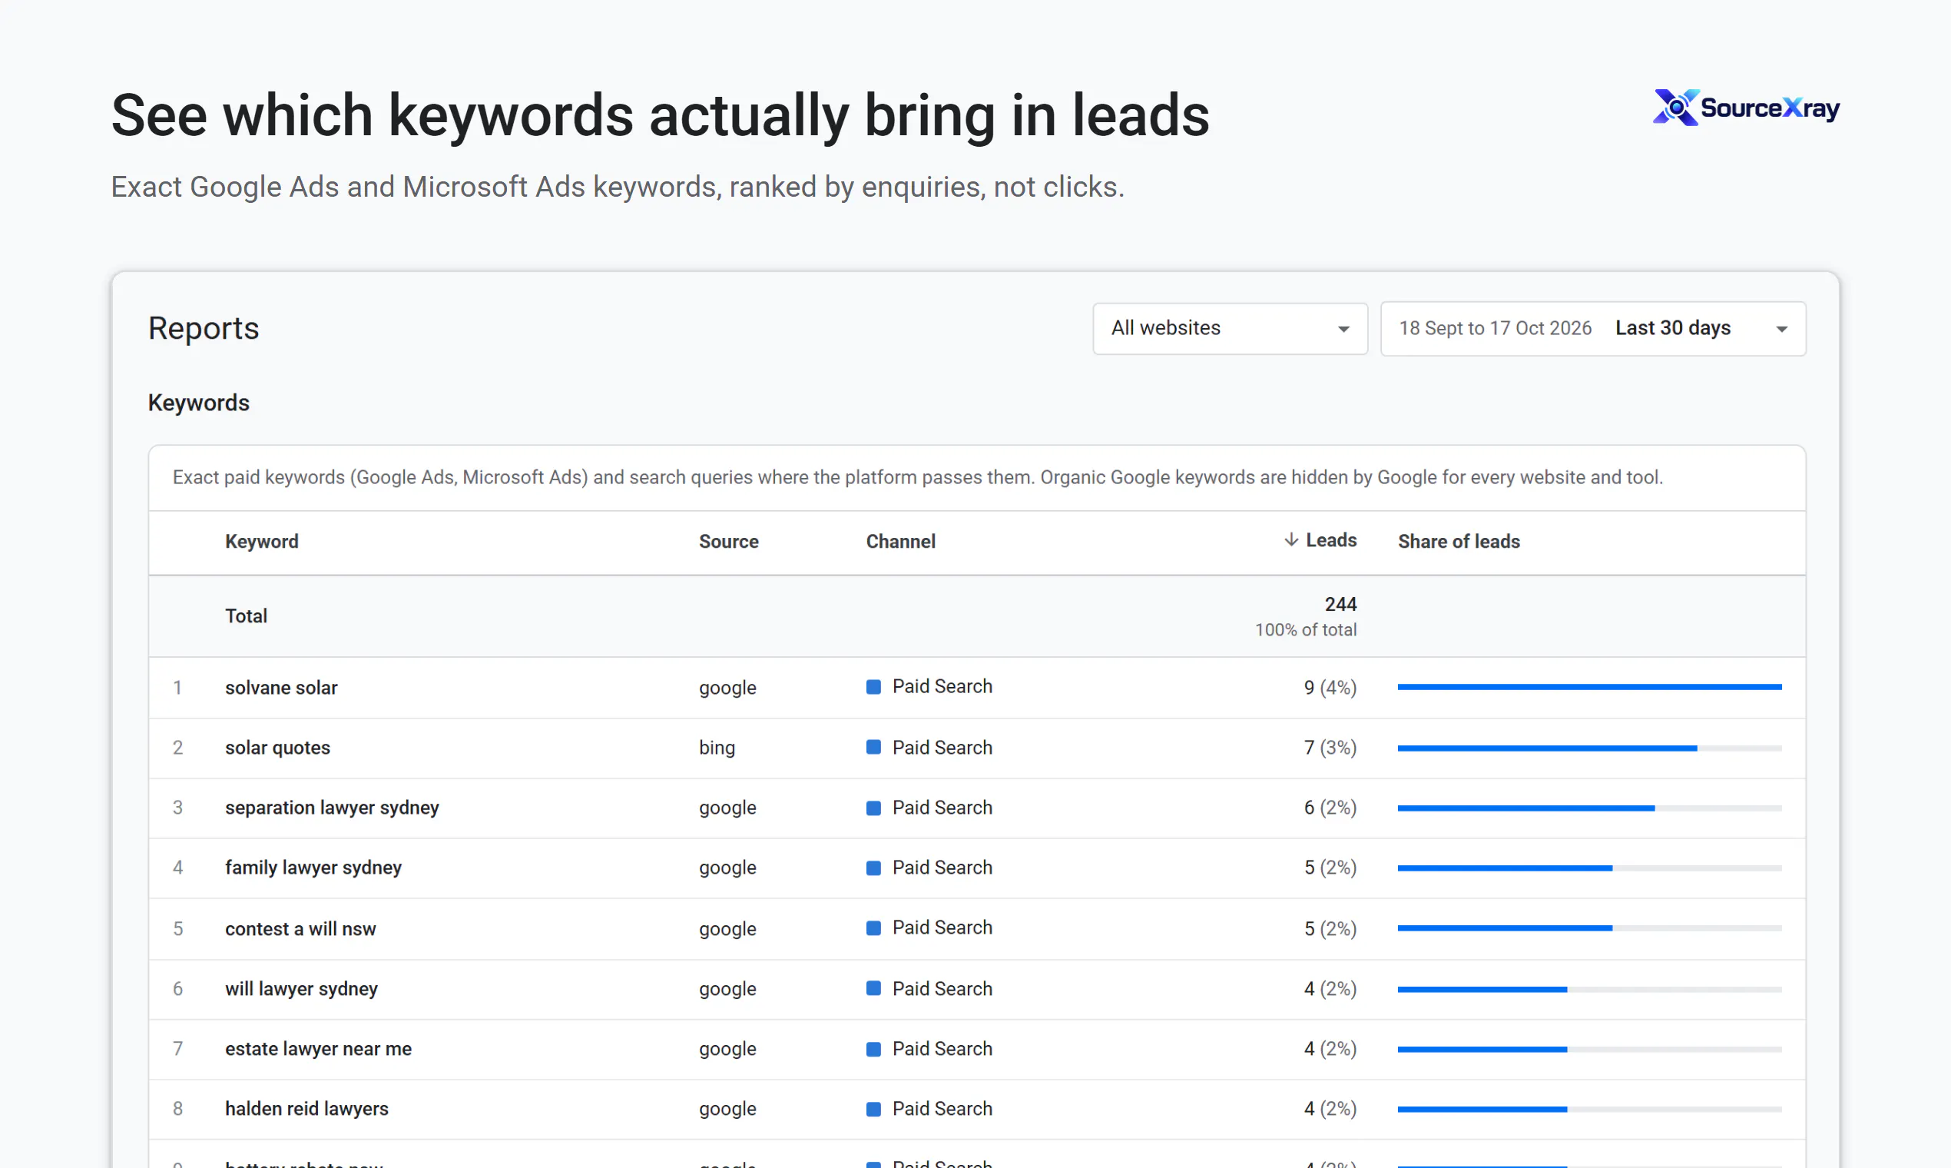The width and height of the screenshot is (1951, 1168).
Task: Select the solar quotes keyword
Action: tap(278, 748)
